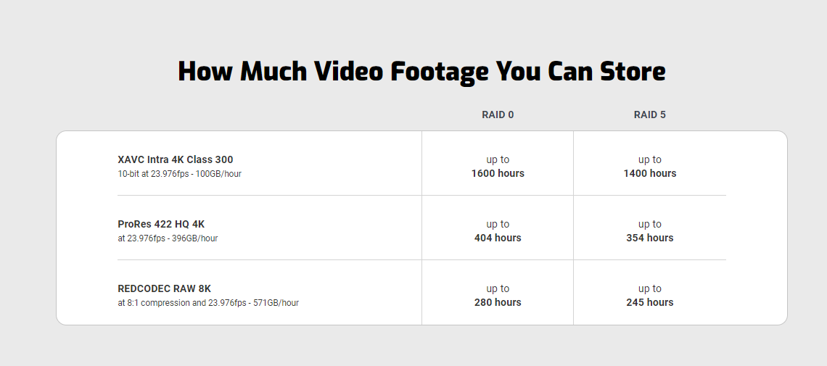The width and height of the screenshot is (827, 366).
Task: Select the 280 hours value
Action: pos(498,302)
